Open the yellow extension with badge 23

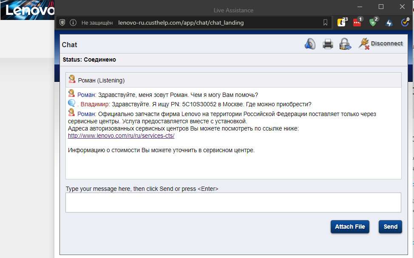click(x=341, y=23)
